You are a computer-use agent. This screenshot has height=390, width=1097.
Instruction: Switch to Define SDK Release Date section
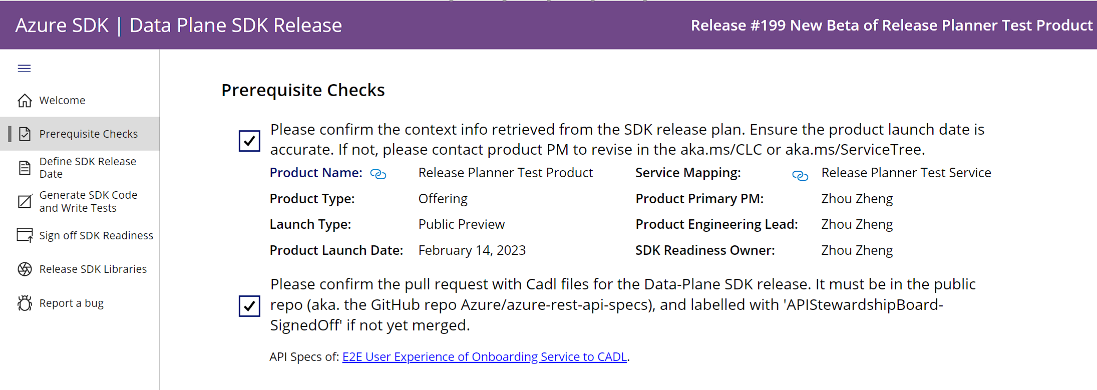coord(88,168)
